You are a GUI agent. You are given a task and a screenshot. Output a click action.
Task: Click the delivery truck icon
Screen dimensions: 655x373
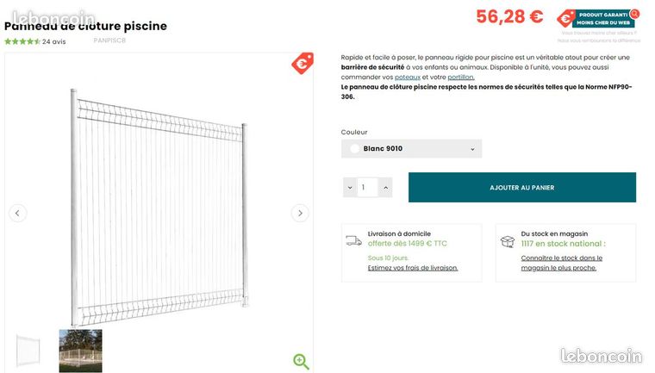point(353,240)
